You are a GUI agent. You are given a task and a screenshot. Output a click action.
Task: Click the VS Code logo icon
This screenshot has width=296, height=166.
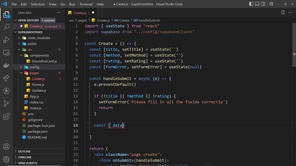pyautogui.click(x=5, y=4)
